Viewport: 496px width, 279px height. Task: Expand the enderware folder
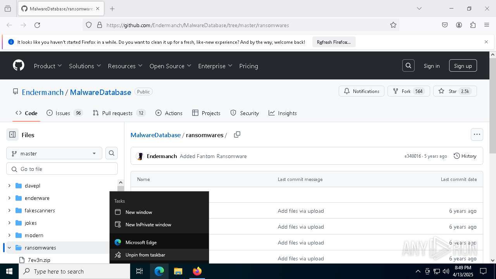9,198
